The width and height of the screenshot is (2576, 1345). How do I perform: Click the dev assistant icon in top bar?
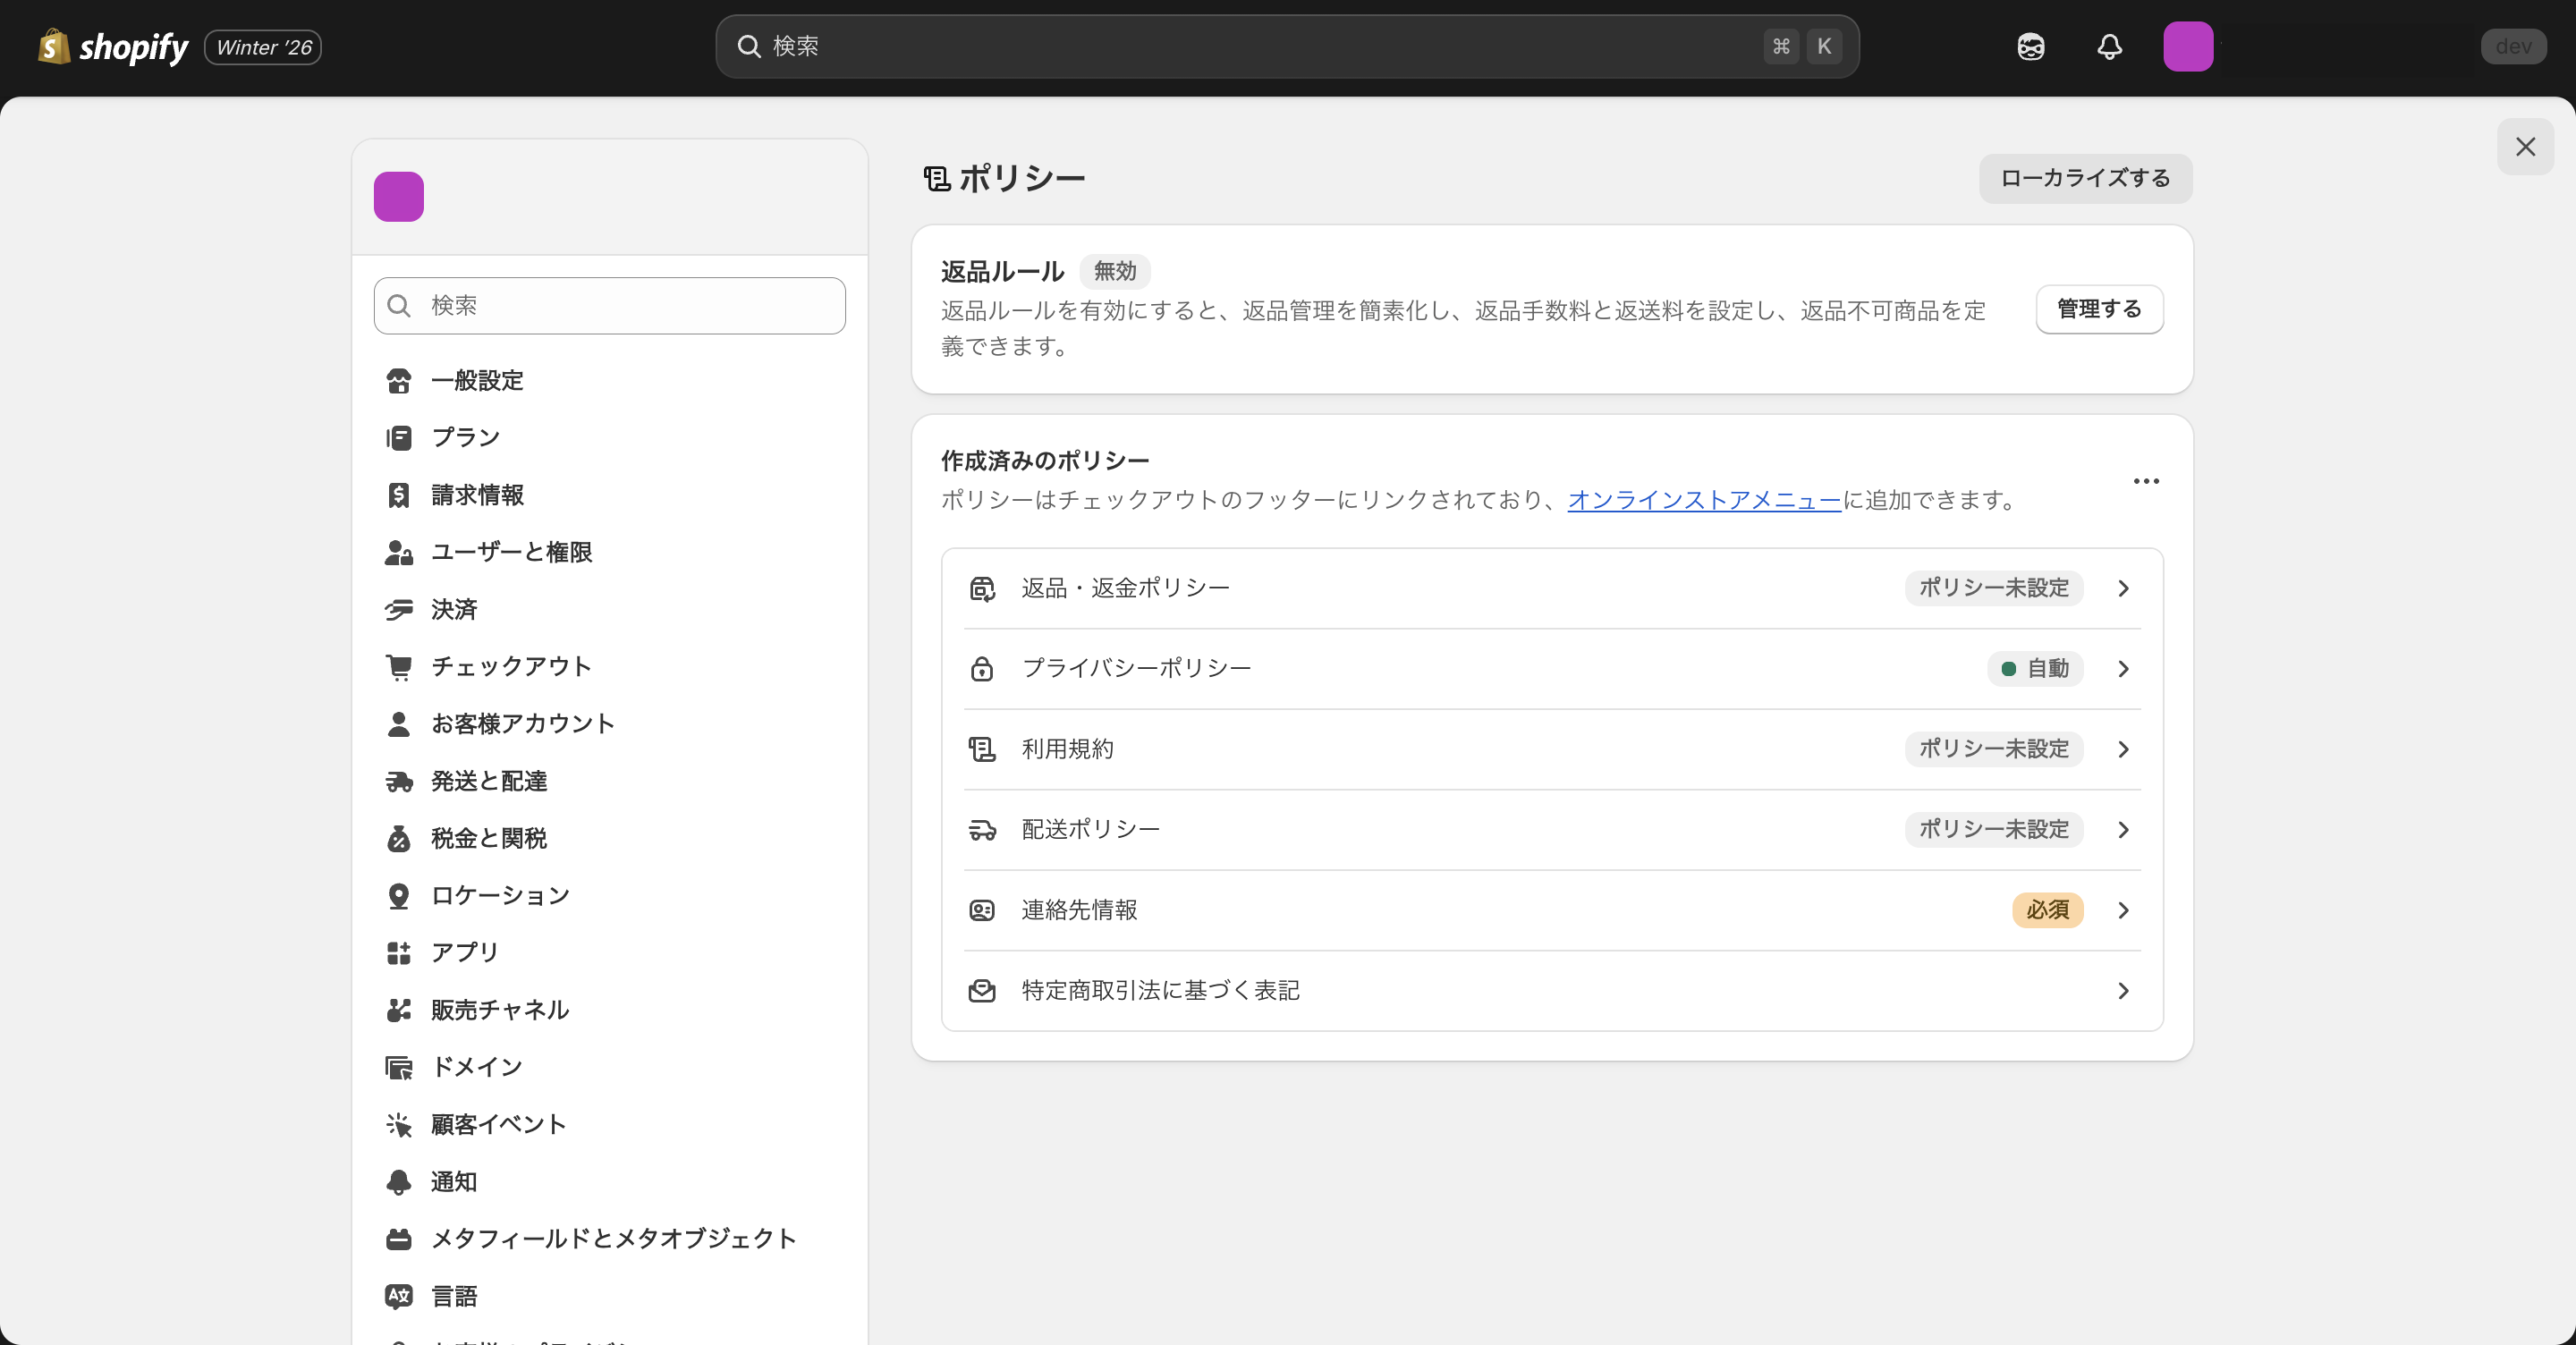pyautogui.click(x=2030, y=46)
